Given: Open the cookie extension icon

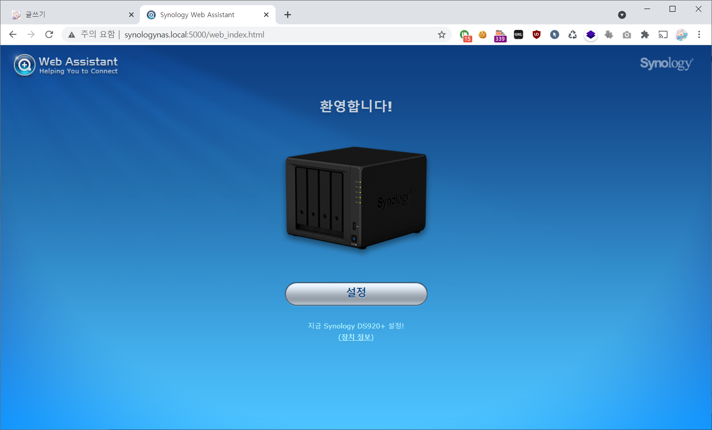Looking at the screenshot, I should tap(483, 35).
